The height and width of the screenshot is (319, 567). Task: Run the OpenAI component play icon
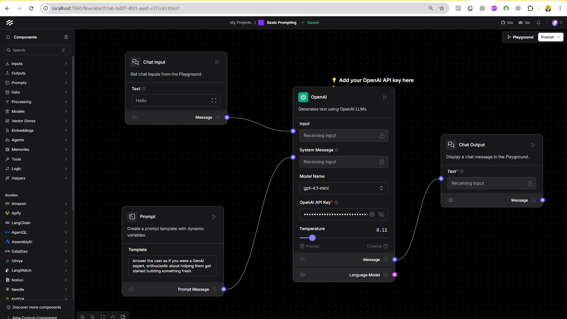(x=385, y=97)
